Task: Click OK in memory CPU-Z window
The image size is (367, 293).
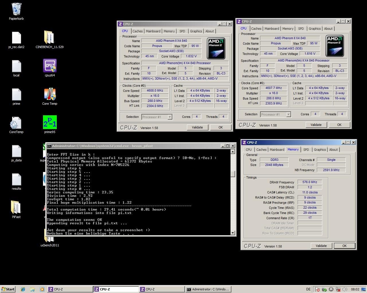Action: point(344,246)
